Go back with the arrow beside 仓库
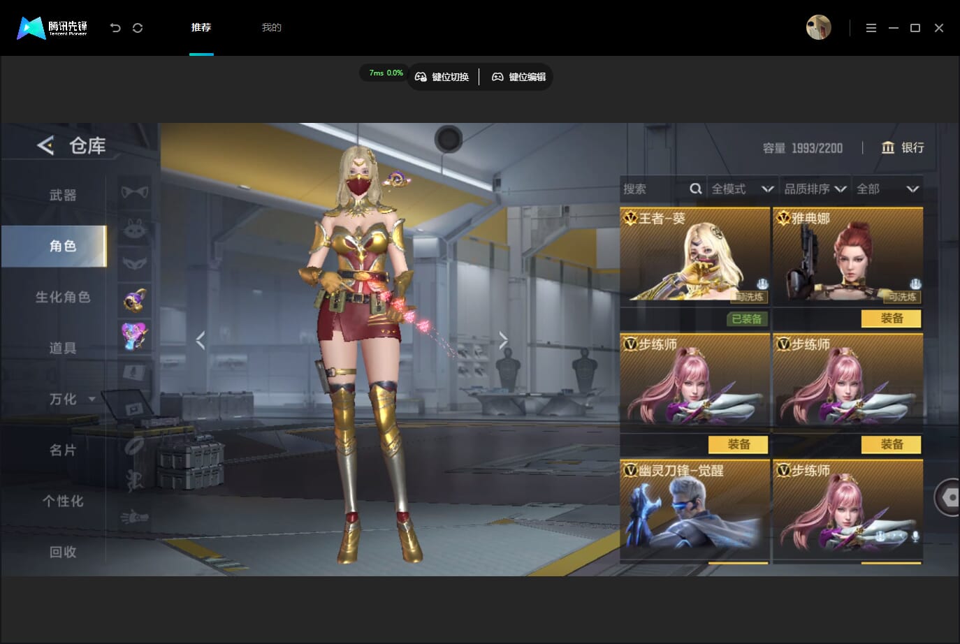The image size is (960, 644). point(45,145)
